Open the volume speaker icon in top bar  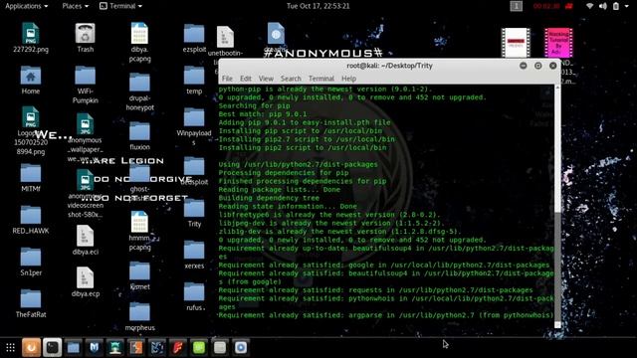point(603,6)
